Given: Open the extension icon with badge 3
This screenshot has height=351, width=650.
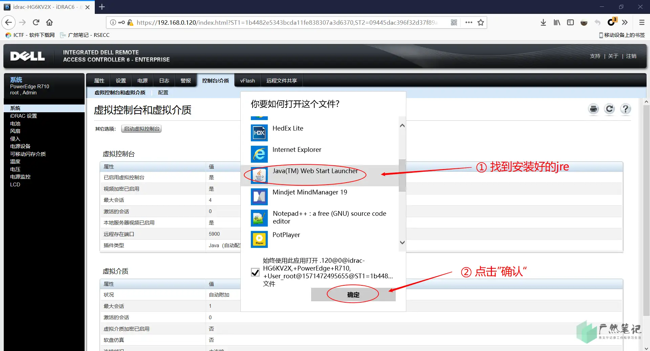Looking at the screenshot, I should click(x=611, y=22).
